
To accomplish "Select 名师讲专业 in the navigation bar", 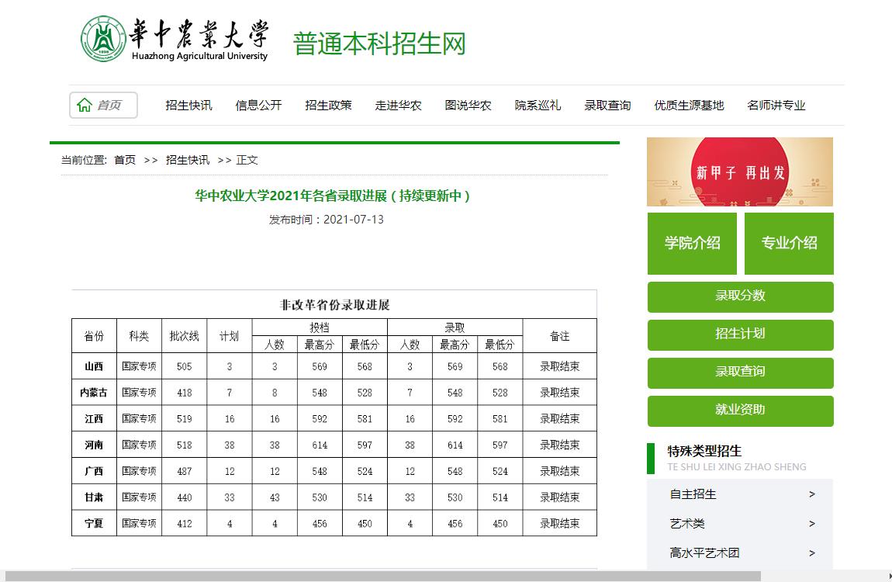I will point(776,106).
